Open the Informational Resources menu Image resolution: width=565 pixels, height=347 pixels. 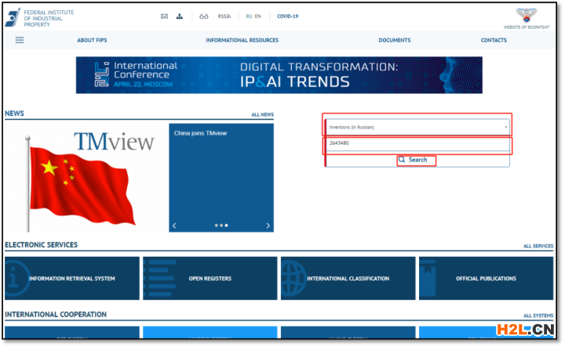(x=242, y=40)
